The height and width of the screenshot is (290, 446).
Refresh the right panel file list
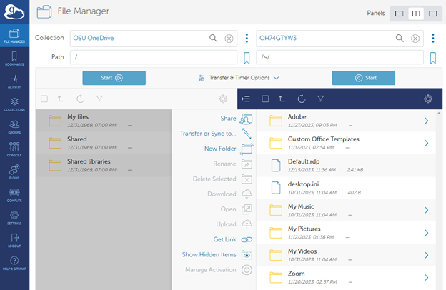coord(302,99)
